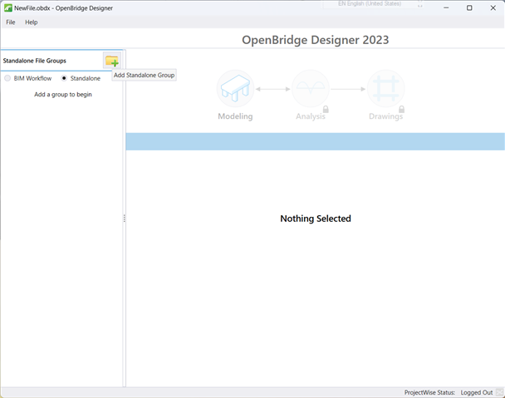Select the Standalone radio button
This screenshot has width=505, height=398.
tap(64, 78)
